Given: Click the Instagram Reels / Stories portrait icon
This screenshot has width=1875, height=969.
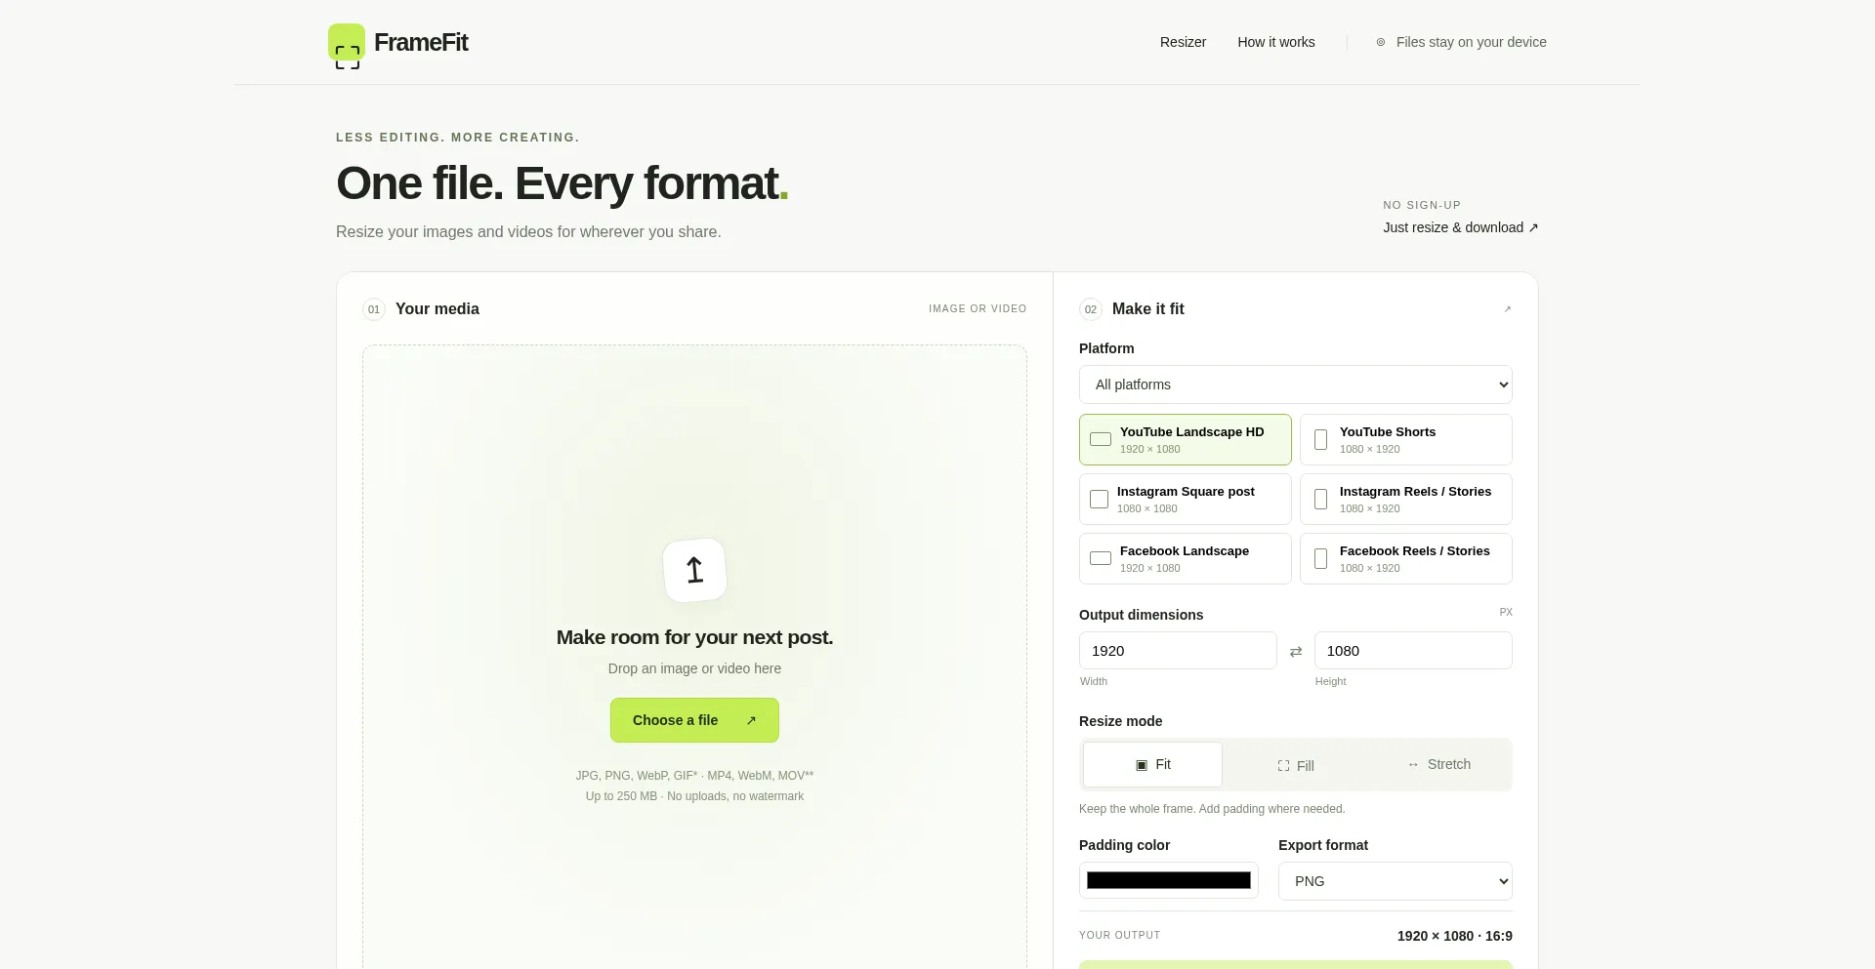Looking at the screenshot, I should pyautogui.click(x=1320, y=499).
